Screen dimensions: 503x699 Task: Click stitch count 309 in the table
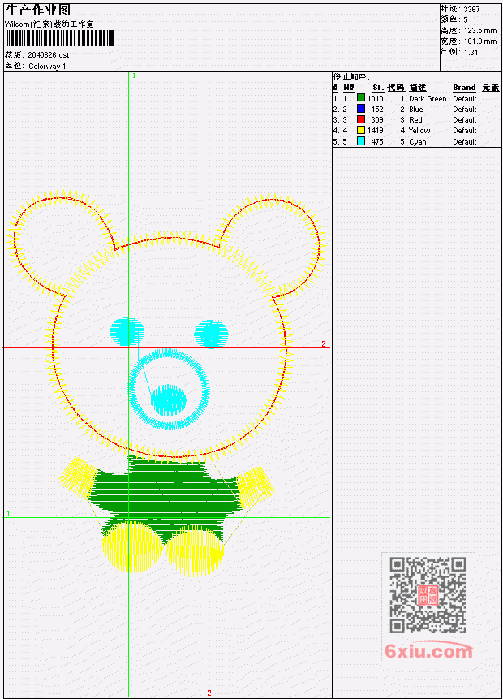click(377, 120)
